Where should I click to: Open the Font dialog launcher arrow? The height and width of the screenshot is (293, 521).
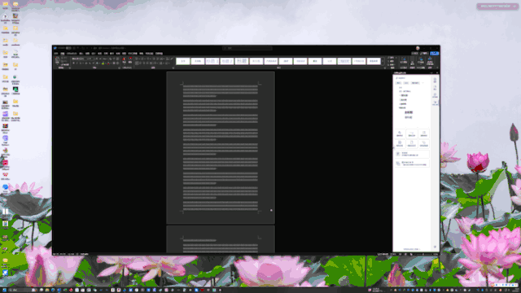tap(120, 68)
